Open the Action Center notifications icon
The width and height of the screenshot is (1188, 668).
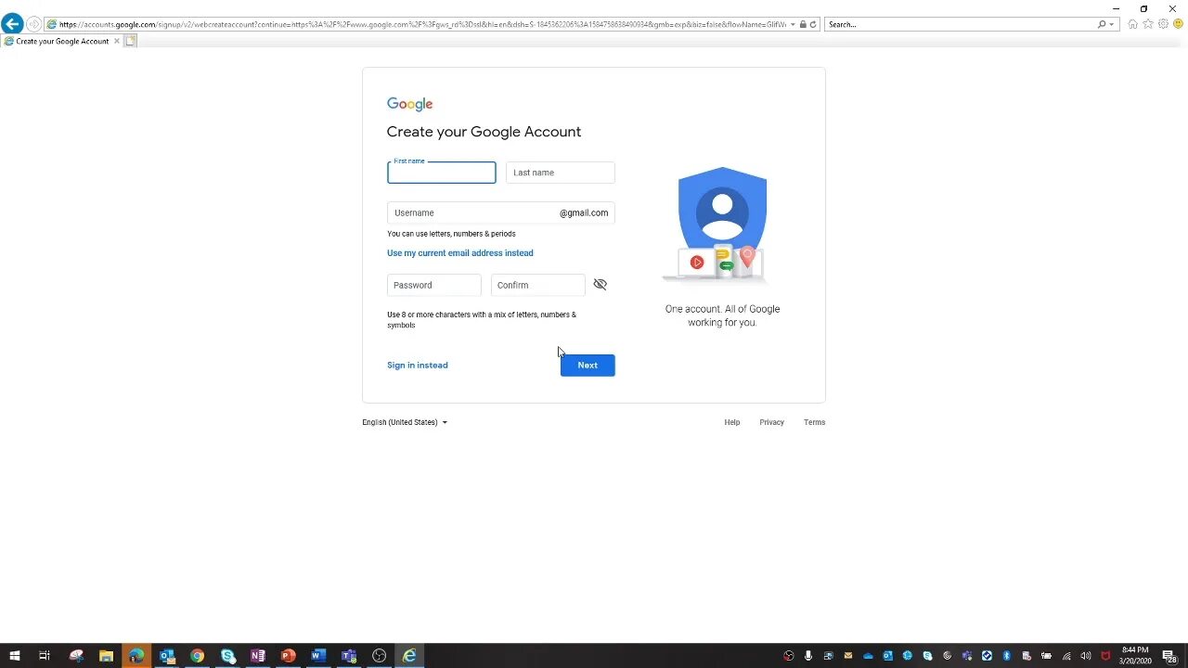point(1170,656)
